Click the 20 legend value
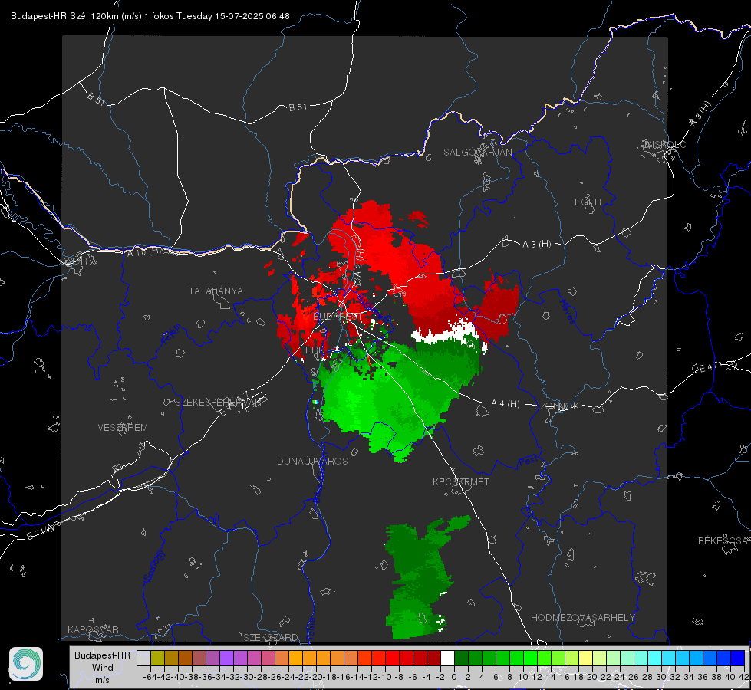Image resolution: width=751 pixels, height=690 pixels. coord(592,677)
